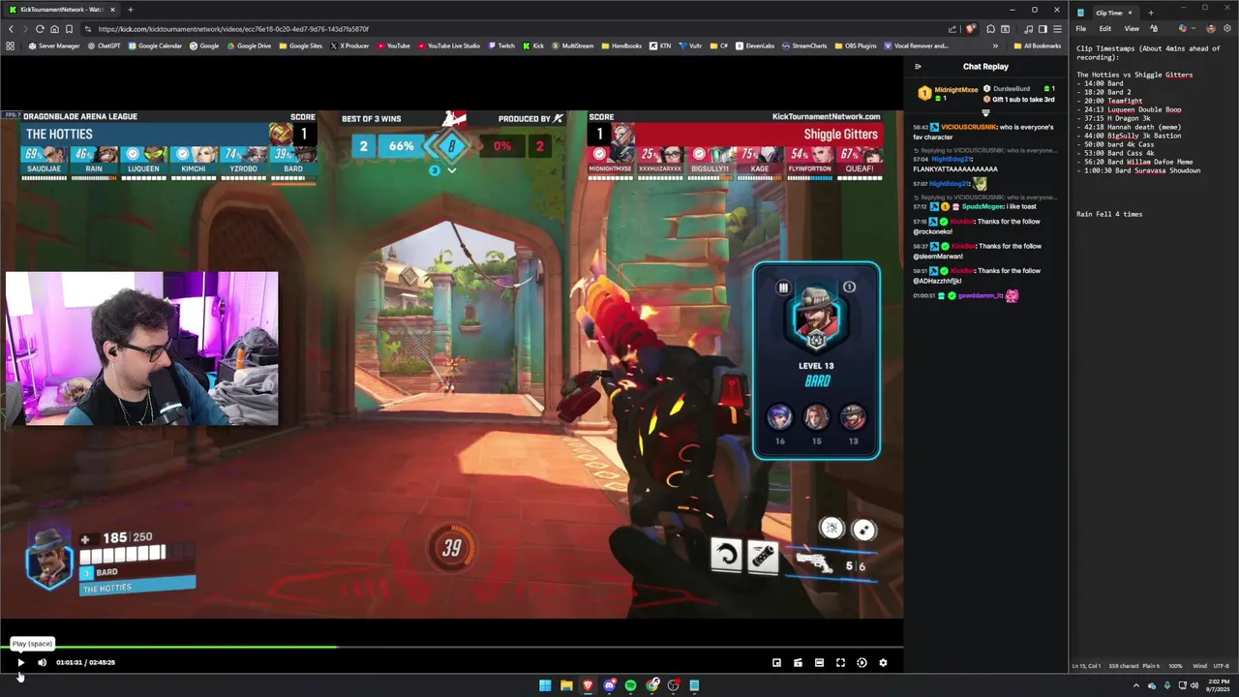Open the playback speed control

(861, 663)
